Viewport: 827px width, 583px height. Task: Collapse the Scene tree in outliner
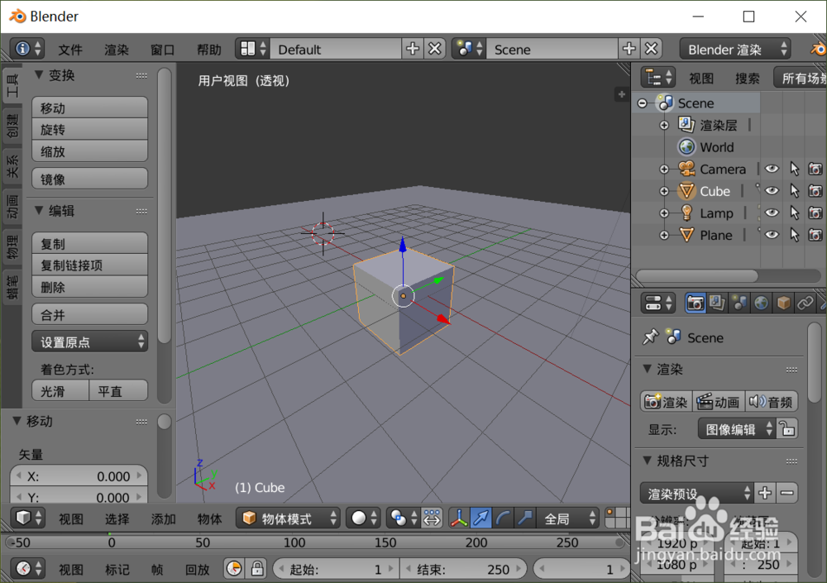click(643, 103)
